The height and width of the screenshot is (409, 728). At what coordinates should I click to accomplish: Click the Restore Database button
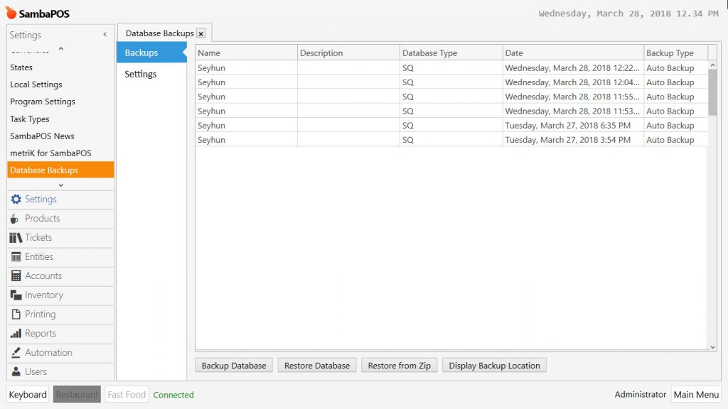click(x=317, y=366)
